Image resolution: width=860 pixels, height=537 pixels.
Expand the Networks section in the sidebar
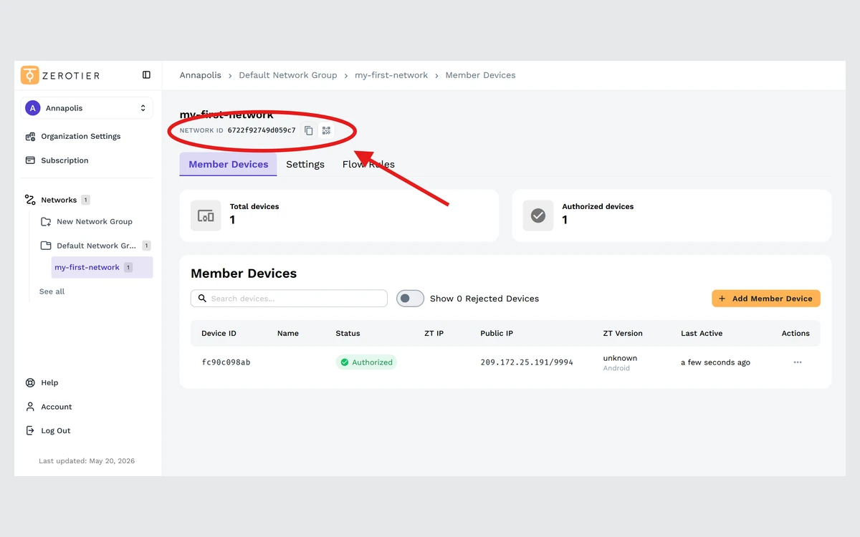click(59, 200)
